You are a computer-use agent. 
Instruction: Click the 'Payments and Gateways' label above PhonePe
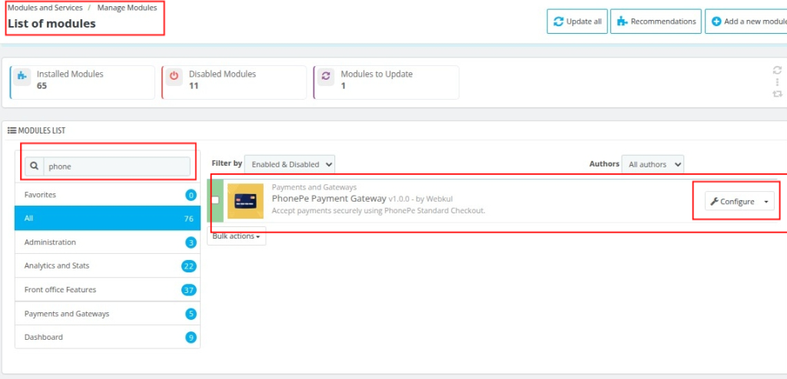tap(314, 187)
